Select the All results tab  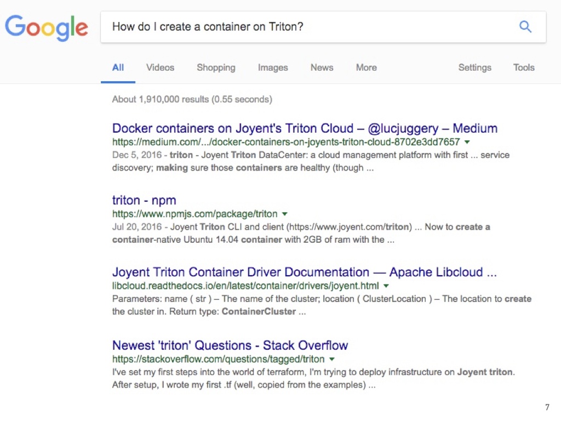[118, 67]
